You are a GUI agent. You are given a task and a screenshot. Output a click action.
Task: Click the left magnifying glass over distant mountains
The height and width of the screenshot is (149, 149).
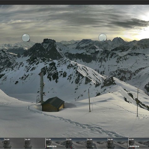(26, 38)
